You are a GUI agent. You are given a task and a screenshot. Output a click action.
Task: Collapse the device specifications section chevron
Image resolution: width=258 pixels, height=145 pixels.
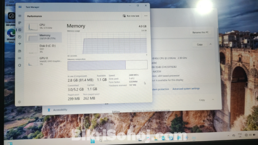210,45
